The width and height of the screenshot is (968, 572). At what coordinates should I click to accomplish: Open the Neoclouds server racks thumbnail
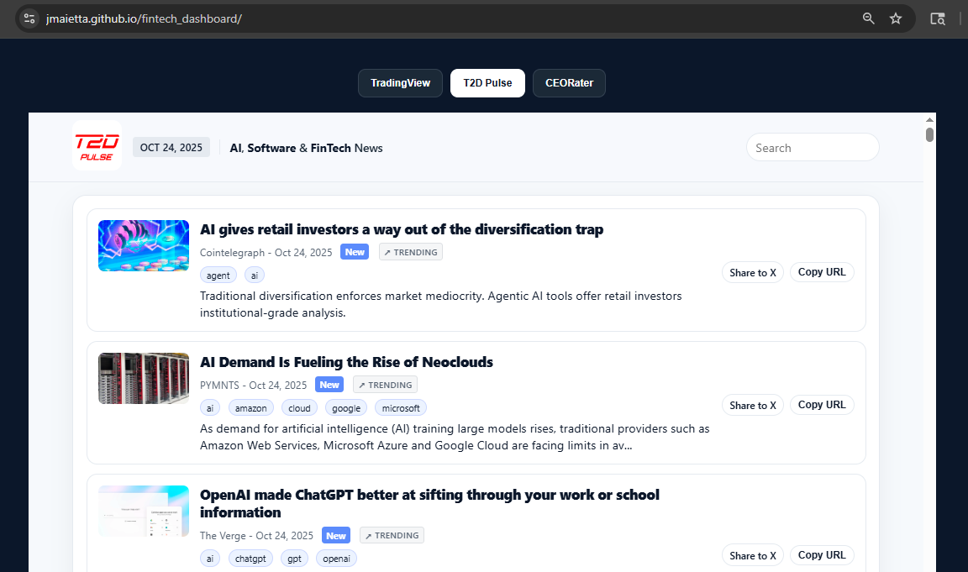pyautogui.click(x=144, y=378)
